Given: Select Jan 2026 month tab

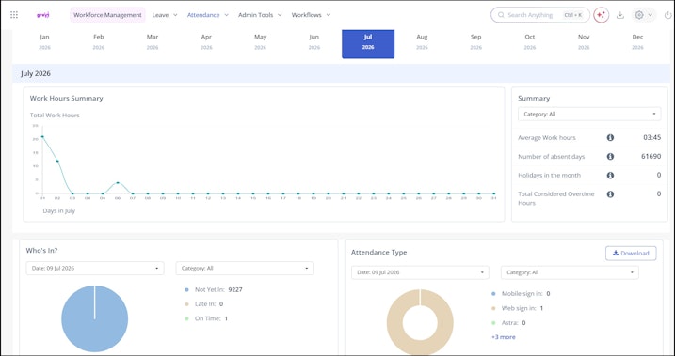Looking at the screenshot, I should click(45, 41).
